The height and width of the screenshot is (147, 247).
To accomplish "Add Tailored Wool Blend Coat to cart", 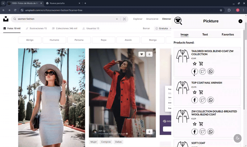I will [x=201, y=64].
